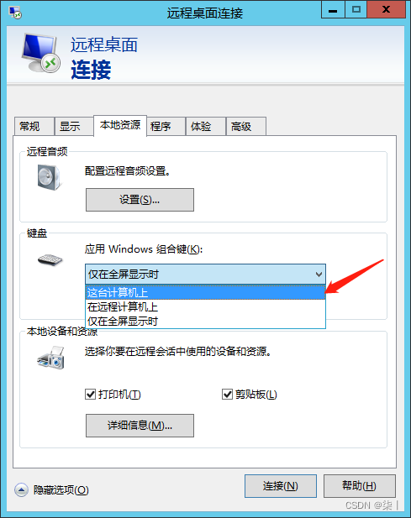
Task: Select 这台计算机上 from the dropdown list
Action: coord(205,292)
